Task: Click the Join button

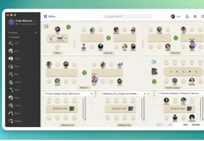Action: coord(170,125)
